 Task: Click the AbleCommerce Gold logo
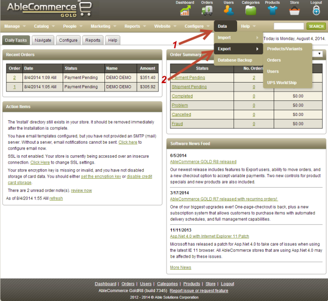[x=48, y=9]
